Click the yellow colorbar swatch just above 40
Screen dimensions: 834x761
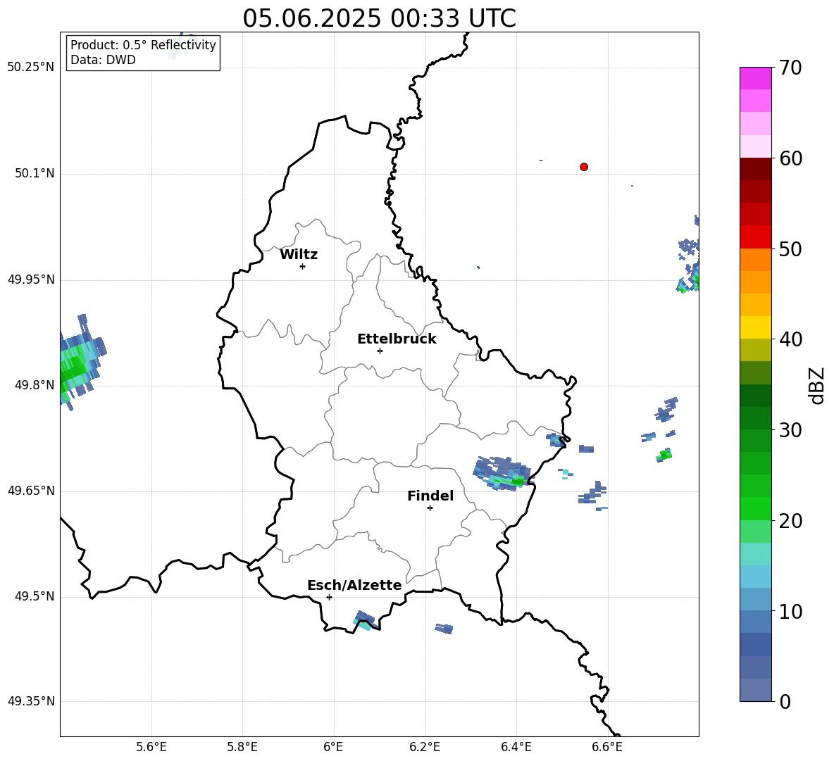755,327
